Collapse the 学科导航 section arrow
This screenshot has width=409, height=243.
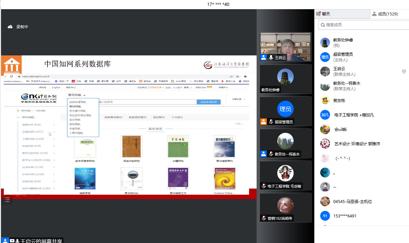click(18, 117)
